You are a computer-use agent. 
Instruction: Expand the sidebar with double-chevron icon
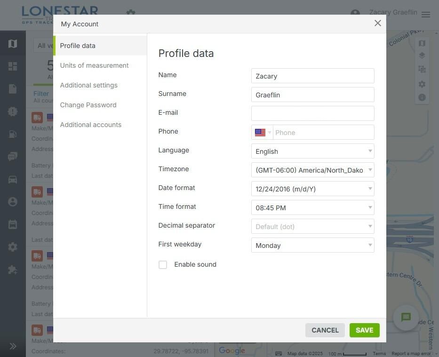[x=13, y=346]
